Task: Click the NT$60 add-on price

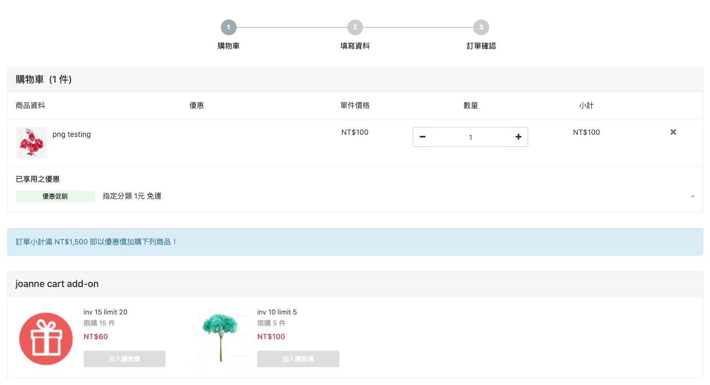Action: tap(96, 337)
